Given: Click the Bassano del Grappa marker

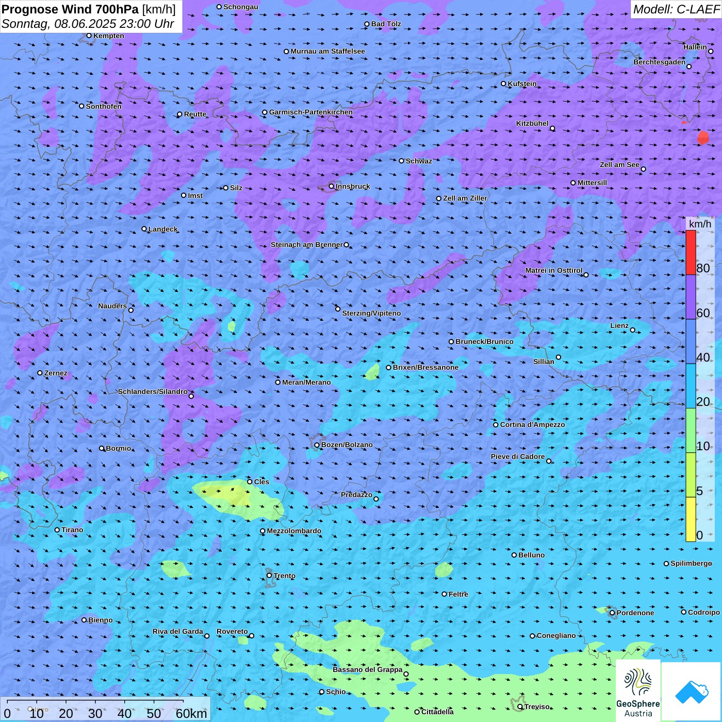Looking at the screenshot, I should tap(406, 674).
